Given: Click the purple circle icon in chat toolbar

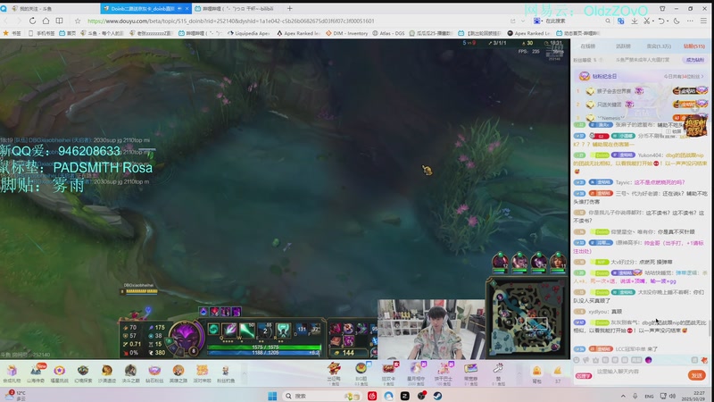Looking at the screenshot, I should tap(649, 360).
